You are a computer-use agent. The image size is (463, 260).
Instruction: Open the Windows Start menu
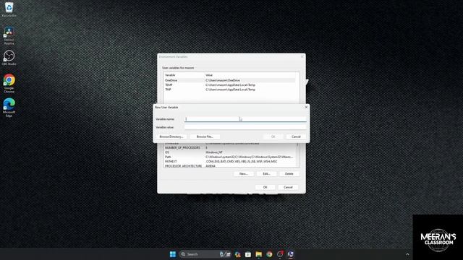pos(173,254)
